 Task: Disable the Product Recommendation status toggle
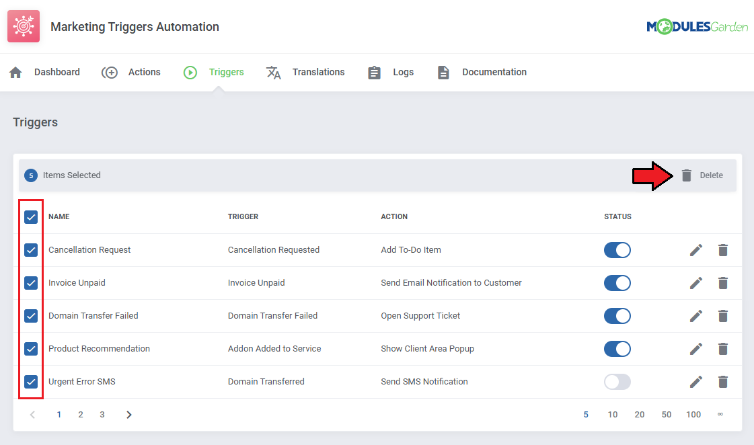[617, 349]
